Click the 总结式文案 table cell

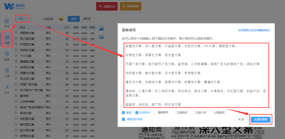(x=27, y=50)
